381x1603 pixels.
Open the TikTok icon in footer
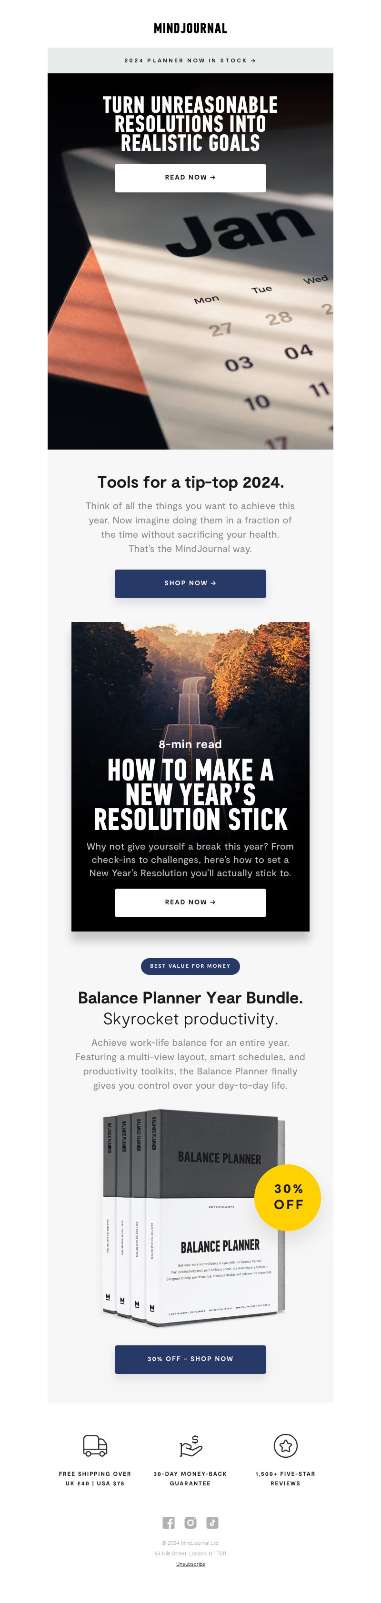(x=212, y=1523)
